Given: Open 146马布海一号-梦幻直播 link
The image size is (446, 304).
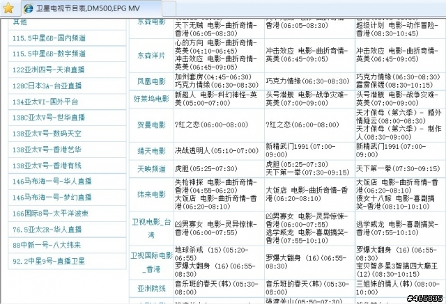Looking at the screenshot, I should (52, 198).
